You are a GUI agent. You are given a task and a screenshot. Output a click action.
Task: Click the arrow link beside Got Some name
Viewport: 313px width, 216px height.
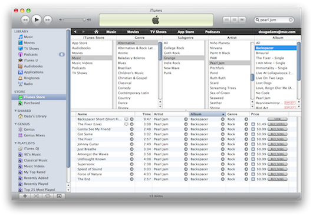pos(132,134)
